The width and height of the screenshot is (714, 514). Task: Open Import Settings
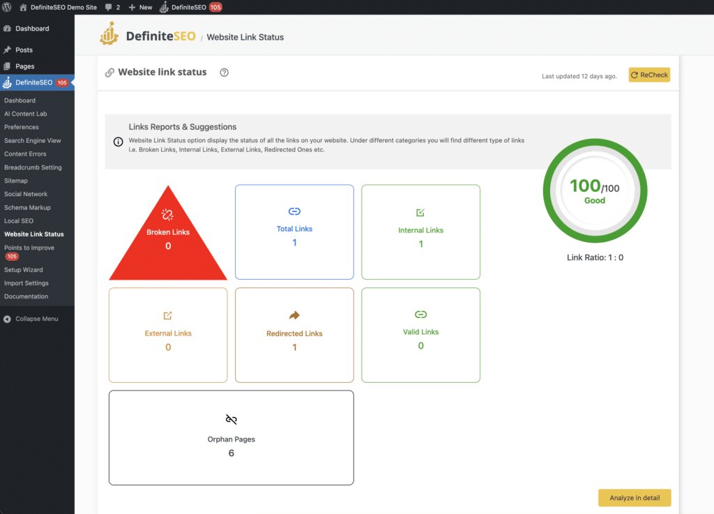coord(26,282)
